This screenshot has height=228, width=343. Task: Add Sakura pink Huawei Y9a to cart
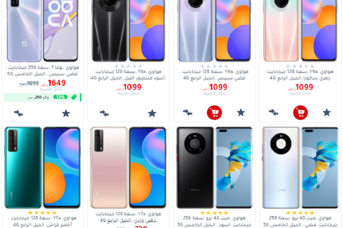click(x=301, y=113)
